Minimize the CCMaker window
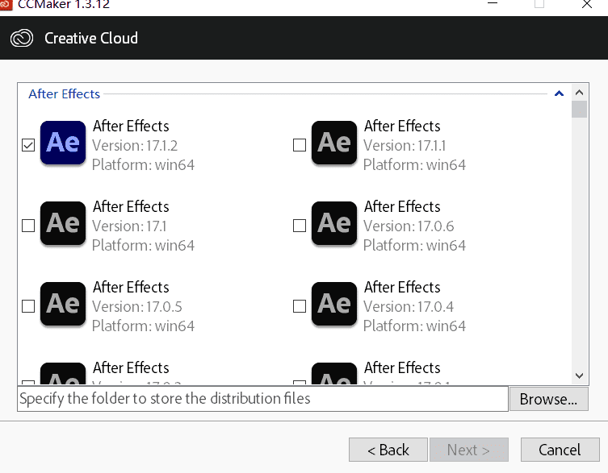608x473 pixels. [x=493, y=3]
